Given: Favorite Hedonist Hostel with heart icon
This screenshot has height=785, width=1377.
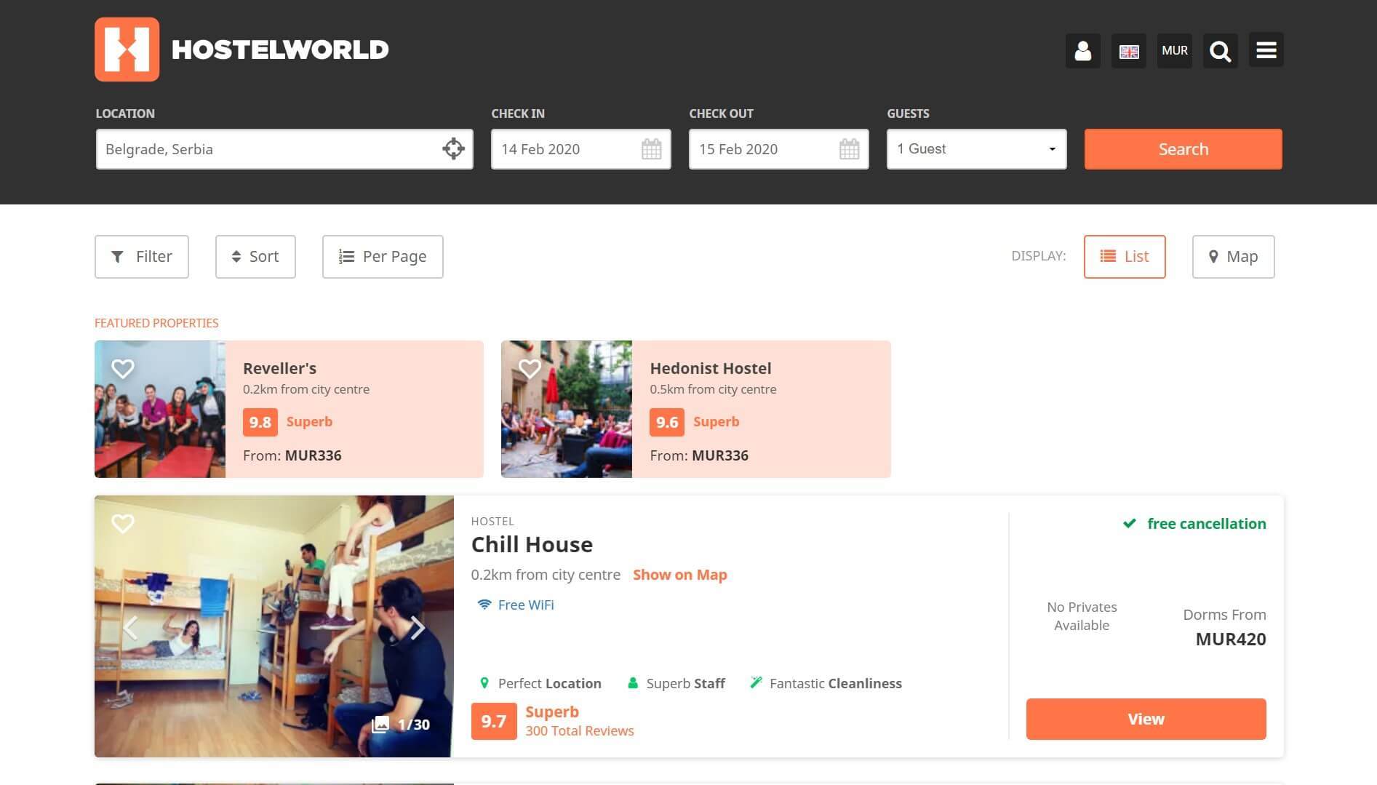Looking at the screenshot, I should [530, 369].
